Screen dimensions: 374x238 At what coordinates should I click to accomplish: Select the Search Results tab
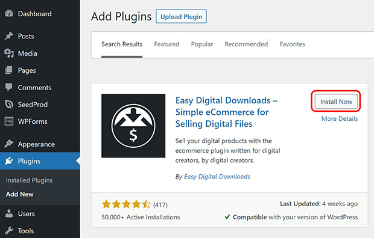(x=122, y=44)
